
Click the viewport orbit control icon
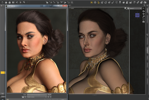coord(144,11)
